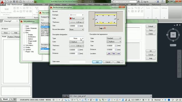The width and height of the screenshot is (182, 102).
Task: Expand the Wire fabrics tree node
Action: (x=24, y=45)
